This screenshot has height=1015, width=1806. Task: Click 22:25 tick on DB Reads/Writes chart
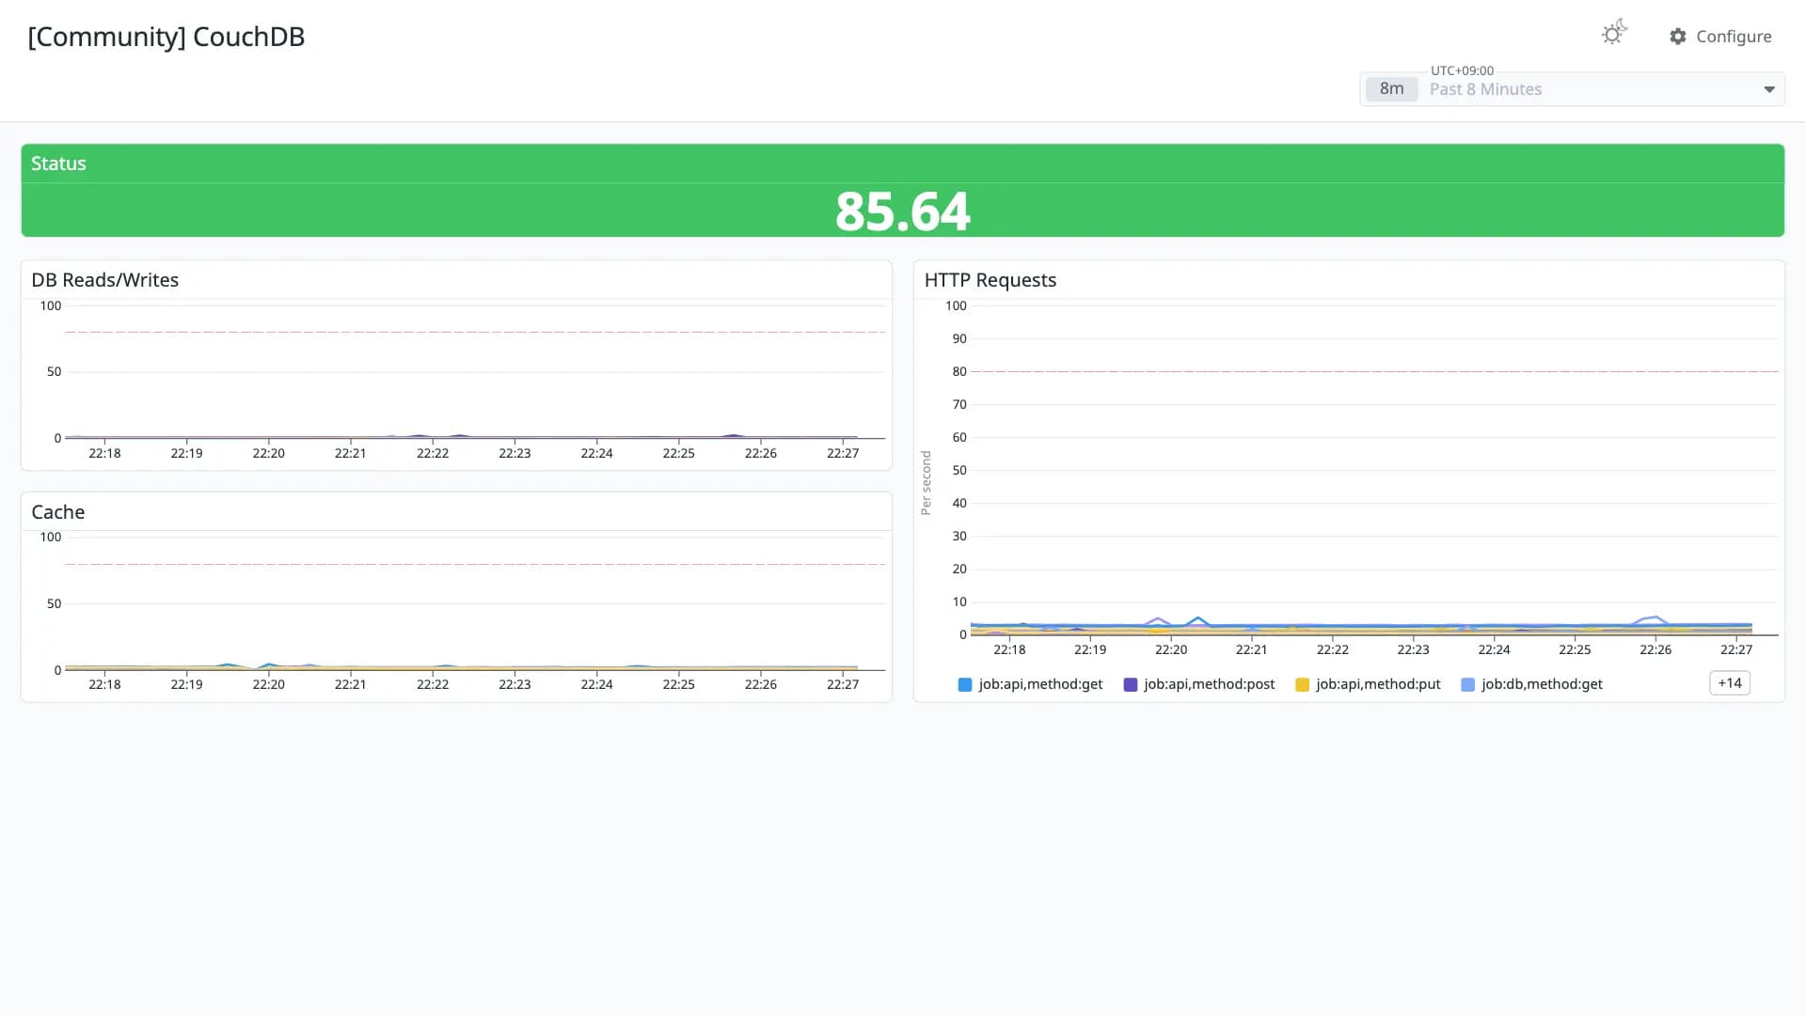click(x=678, y=453)
